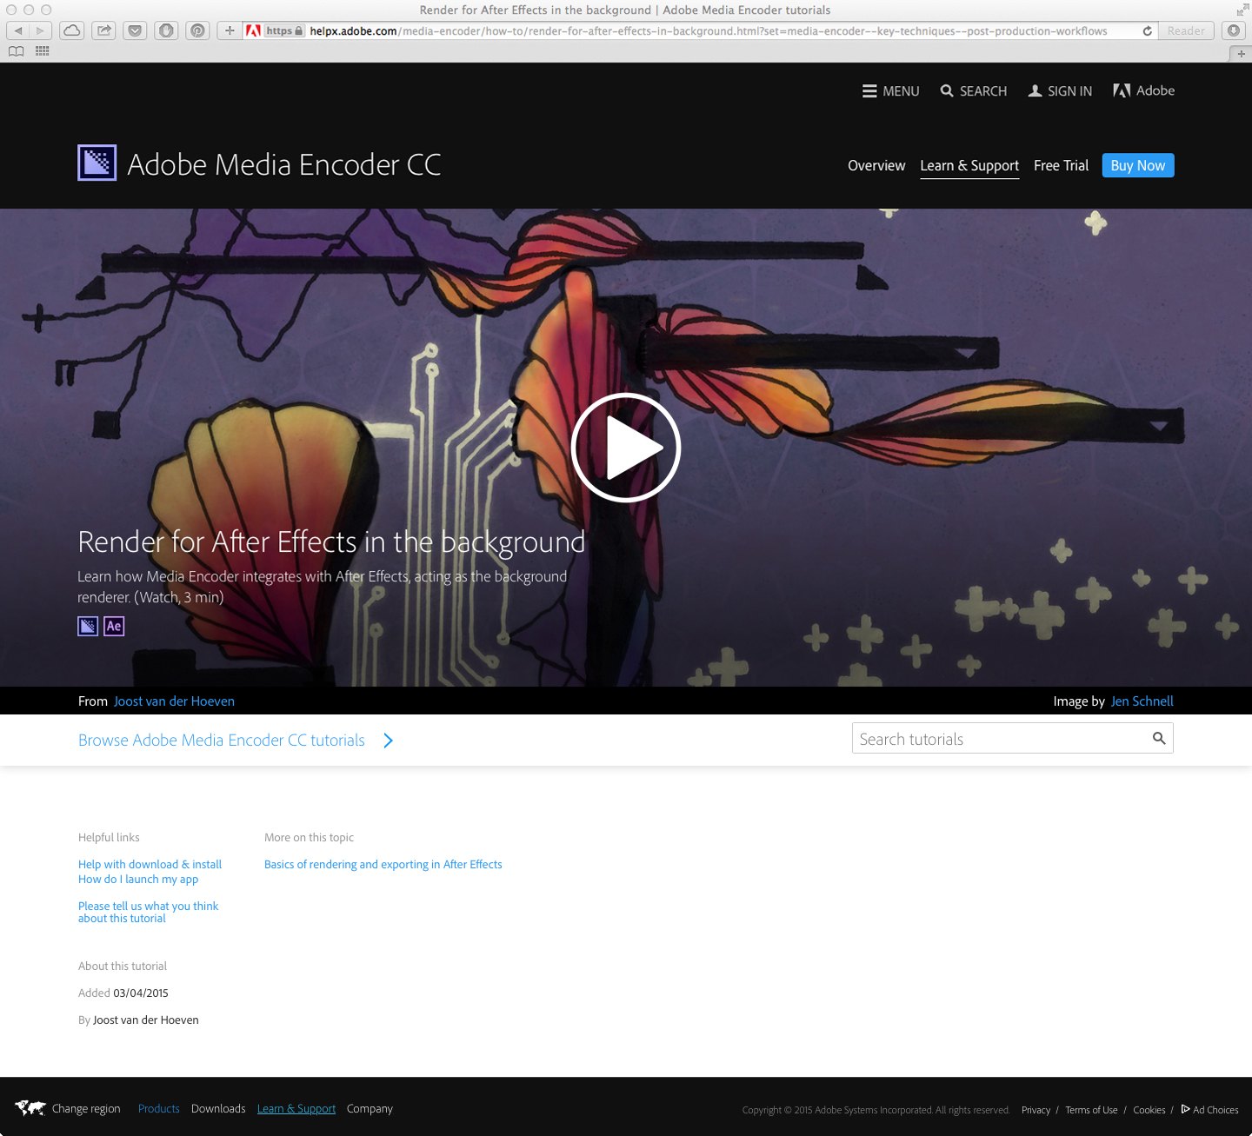Click the Search tutorials input field
1252x1136 pixels.
[1013, 739]
